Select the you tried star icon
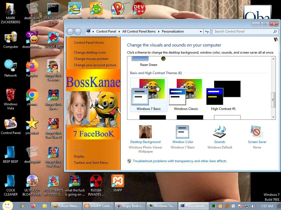Image resolution: width=281 pixels, height=210 pixels. (x=32, y=126)
